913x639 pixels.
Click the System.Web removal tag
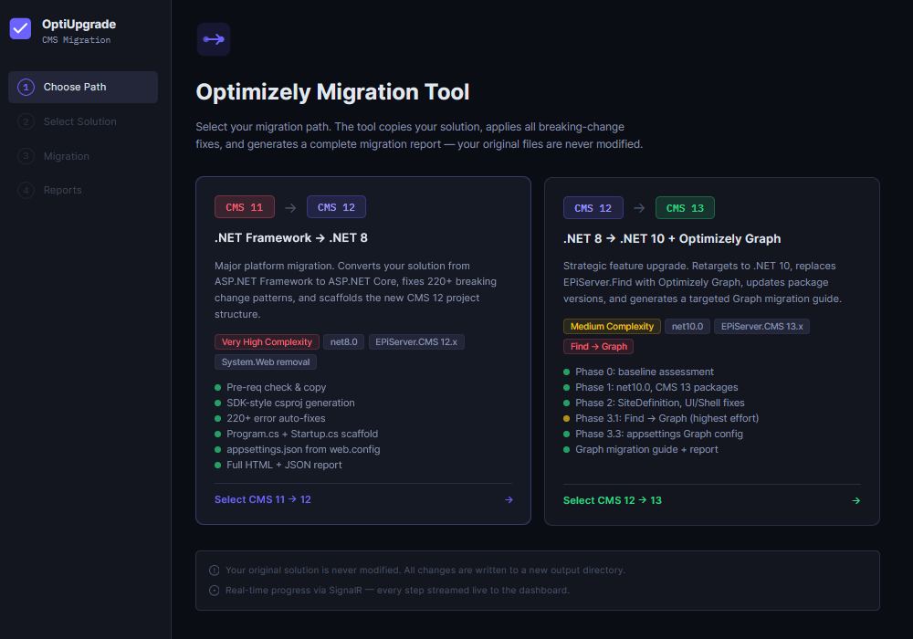point(265,361)
